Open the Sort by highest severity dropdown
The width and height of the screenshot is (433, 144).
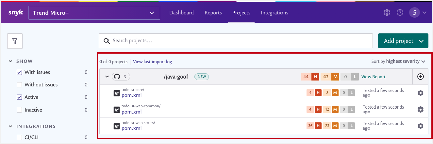398,61
